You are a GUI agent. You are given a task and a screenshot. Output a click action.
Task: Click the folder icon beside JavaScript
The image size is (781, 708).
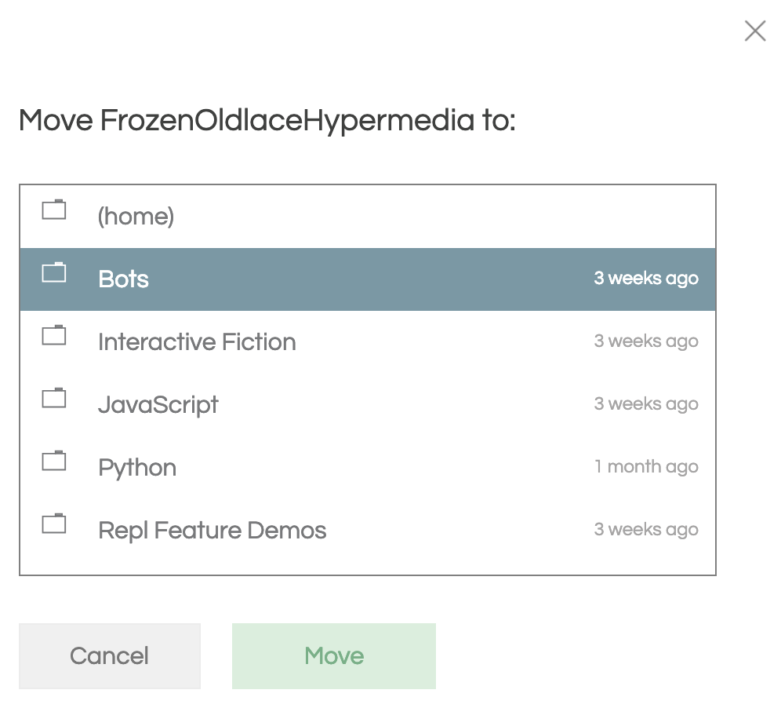(54, 398)
